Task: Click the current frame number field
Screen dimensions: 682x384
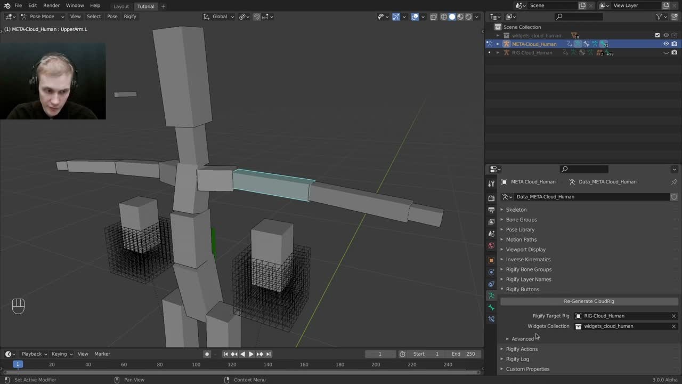Action: (x=380, y=354)
